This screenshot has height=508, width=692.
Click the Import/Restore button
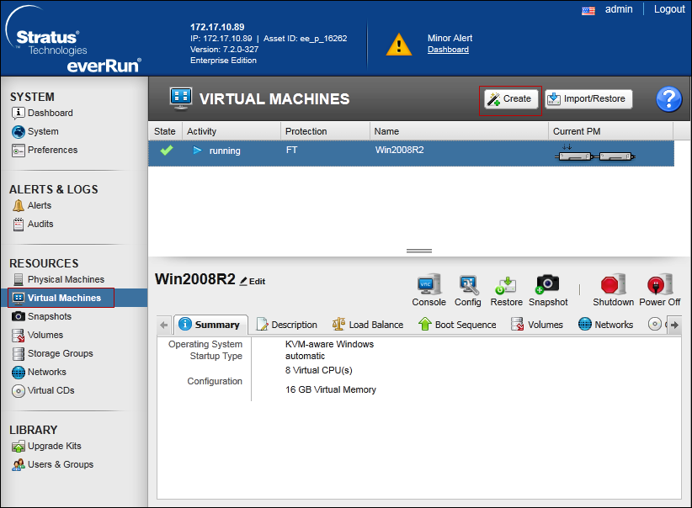click(x=588, y=99)
